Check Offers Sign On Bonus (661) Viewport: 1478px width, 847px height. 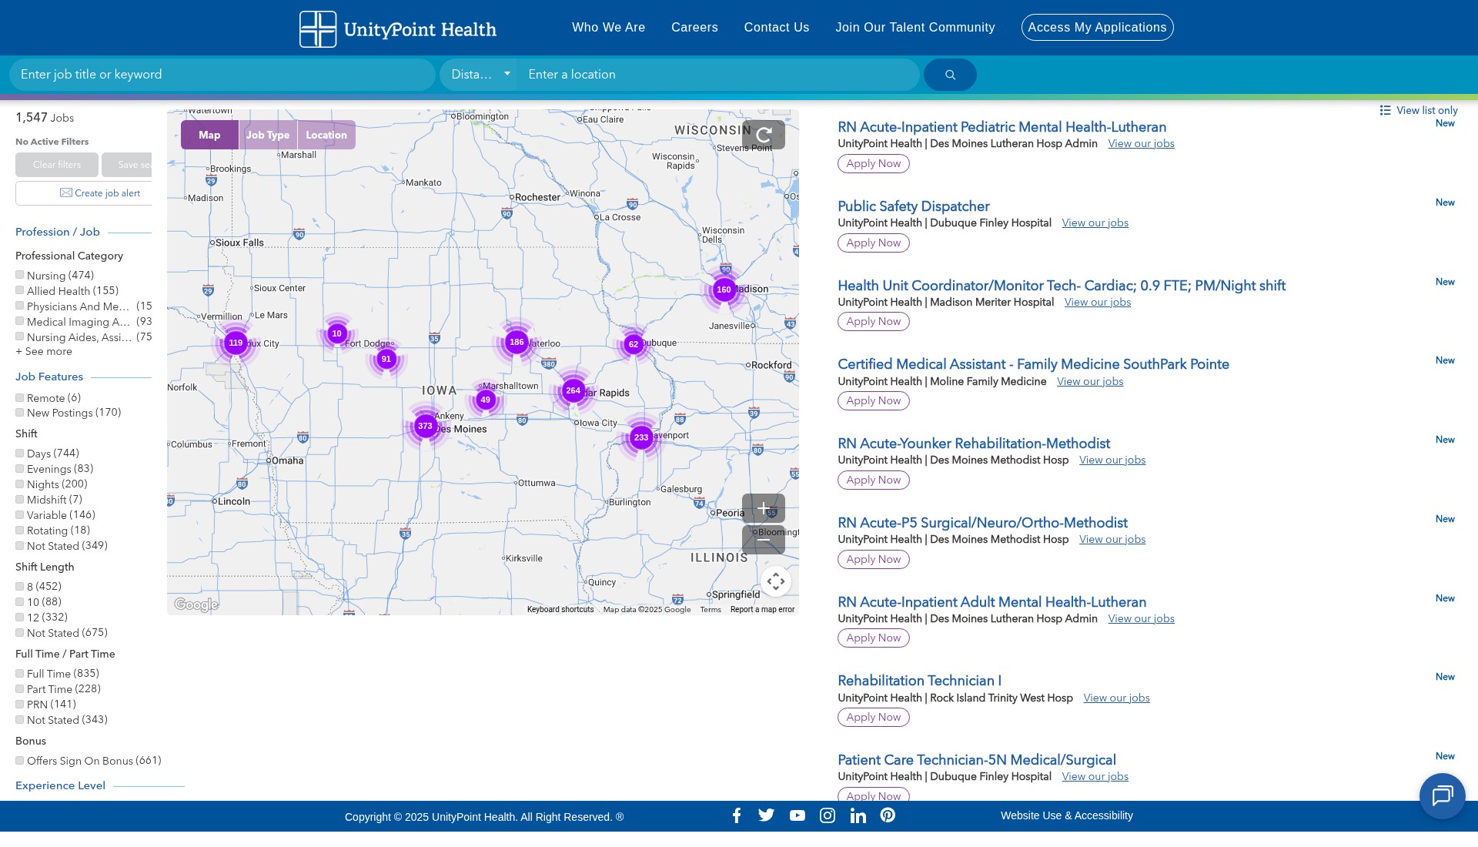click(20, 761)
